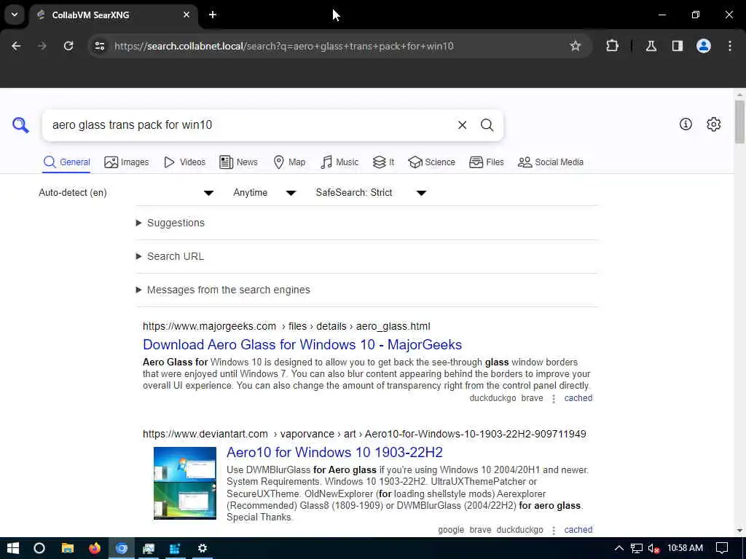The image size is (746, 559).
Task: Open Download Aero Glass MajorGeeks result
Action: point(302,344)
